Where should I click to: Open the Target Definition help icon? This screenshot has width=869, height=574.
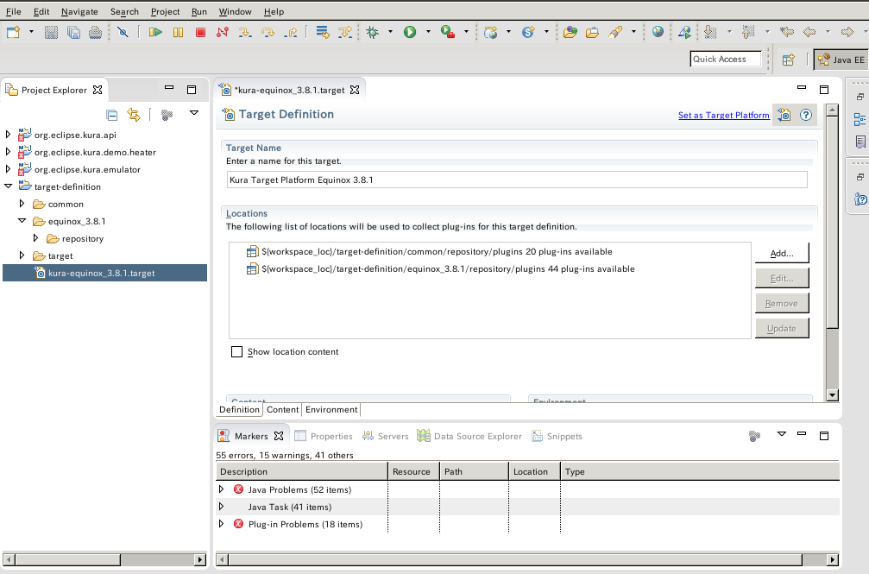pyautogui.click(x=806, y=115)
